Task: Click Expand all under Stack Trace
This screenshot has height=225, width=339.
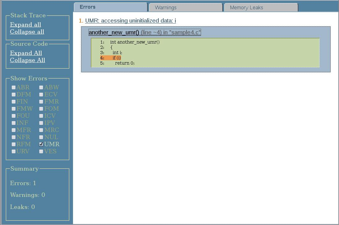Action: point(25,25)
